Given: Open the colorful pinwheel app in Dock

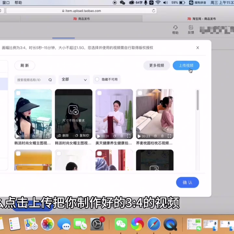Looking at the screenshot, I should [x=137, y=224].
